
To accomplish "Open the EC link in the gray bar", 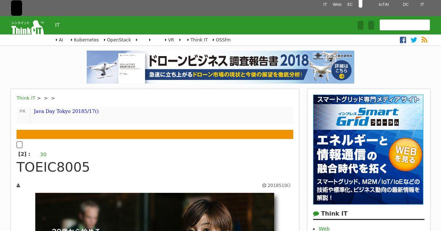I will [x=350, y=5].
